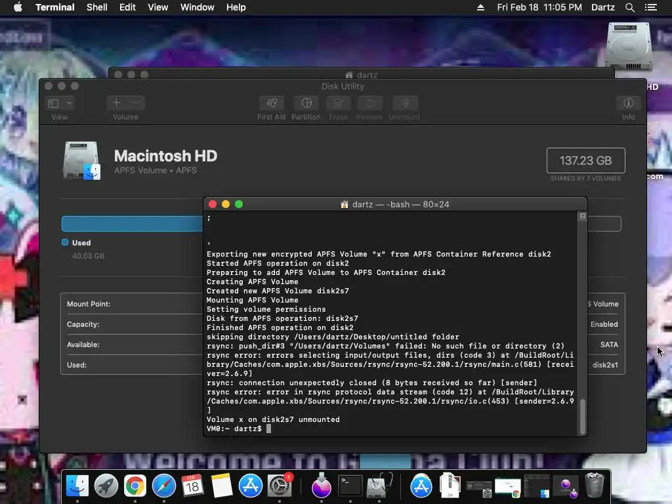
Task: Click the minimized System Preferences window in dock
Action: coord(479,488)
